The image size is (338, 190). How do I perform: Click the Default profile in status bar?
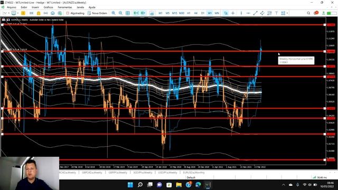[191, 177]
